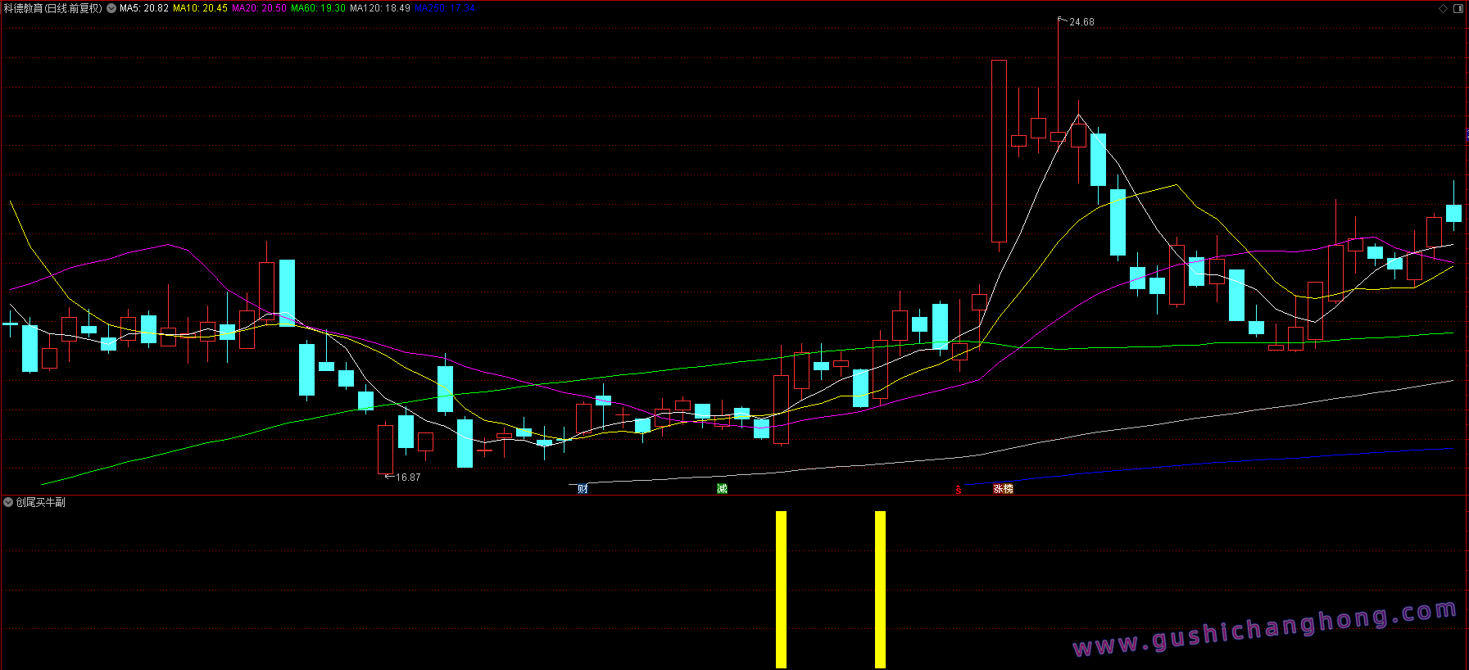The height and width of the screenshot is (670, 1469).
Task: Click the green 减 event marker
Action: [x=722, y=489]
